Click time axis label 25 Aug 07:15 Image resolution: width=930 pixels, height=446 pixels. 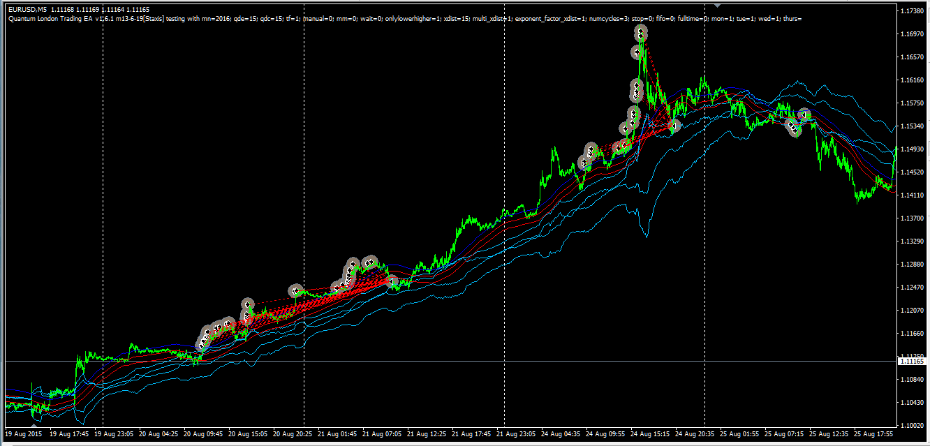[785, 433]
